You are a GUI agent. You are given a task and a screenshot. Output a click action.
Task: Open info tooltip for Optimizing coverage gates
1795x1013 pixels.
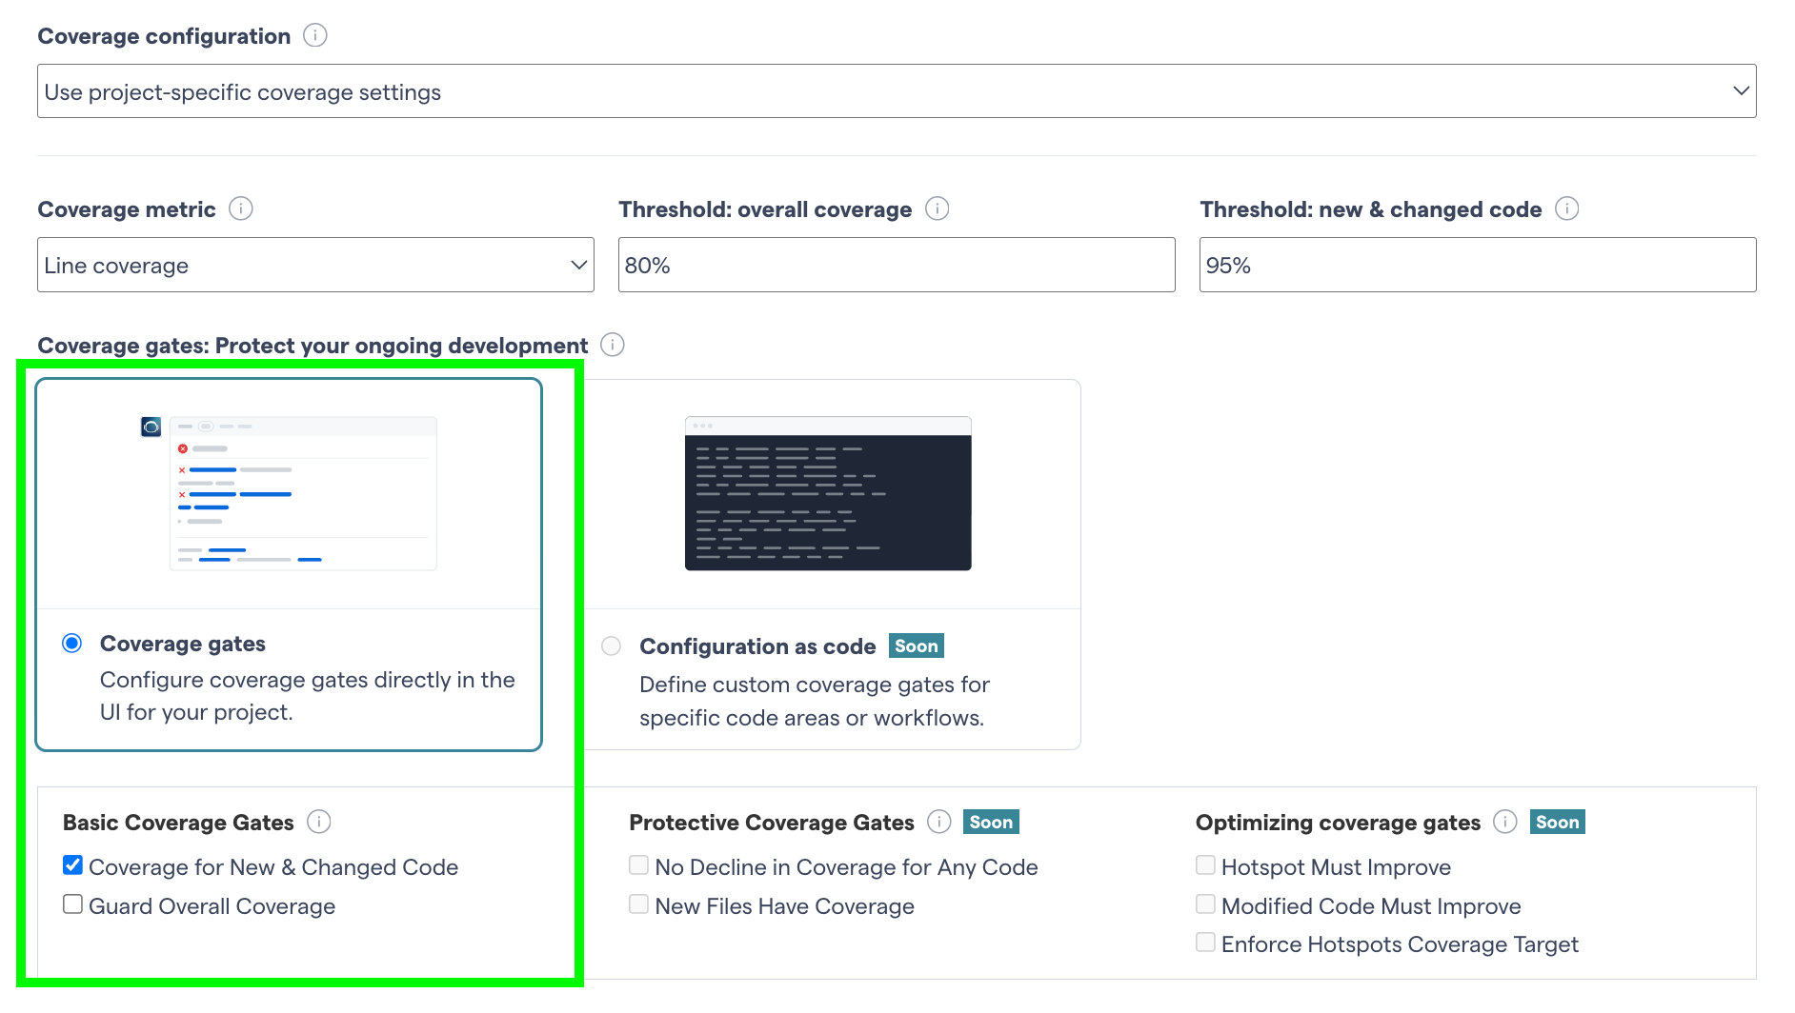pyautogui.click(x=1505, y=822)
